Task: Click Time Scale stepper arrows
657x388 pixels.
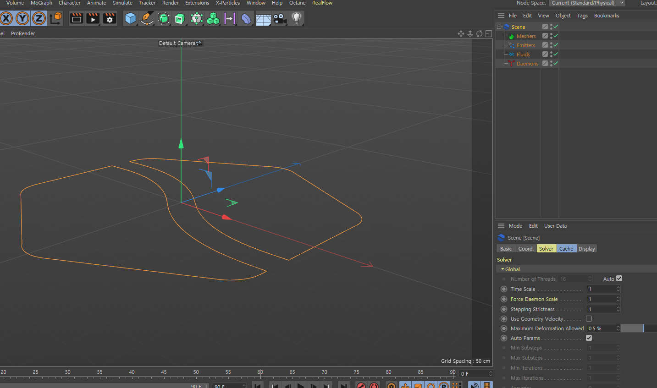Action: [x=618, y=289]
